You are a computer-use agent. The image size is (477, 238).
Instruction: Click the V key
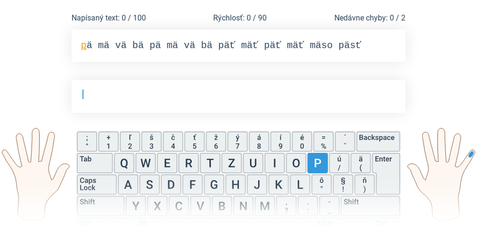(200, 206)
